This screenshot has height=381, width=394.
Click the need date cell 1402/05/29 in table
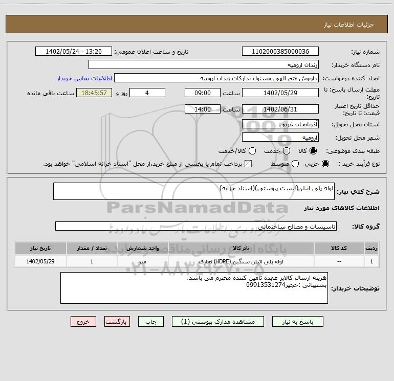click(40, 261)
